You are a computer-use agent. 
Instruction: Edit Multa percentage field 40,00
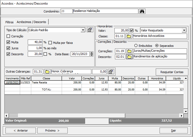pos(35,42)
